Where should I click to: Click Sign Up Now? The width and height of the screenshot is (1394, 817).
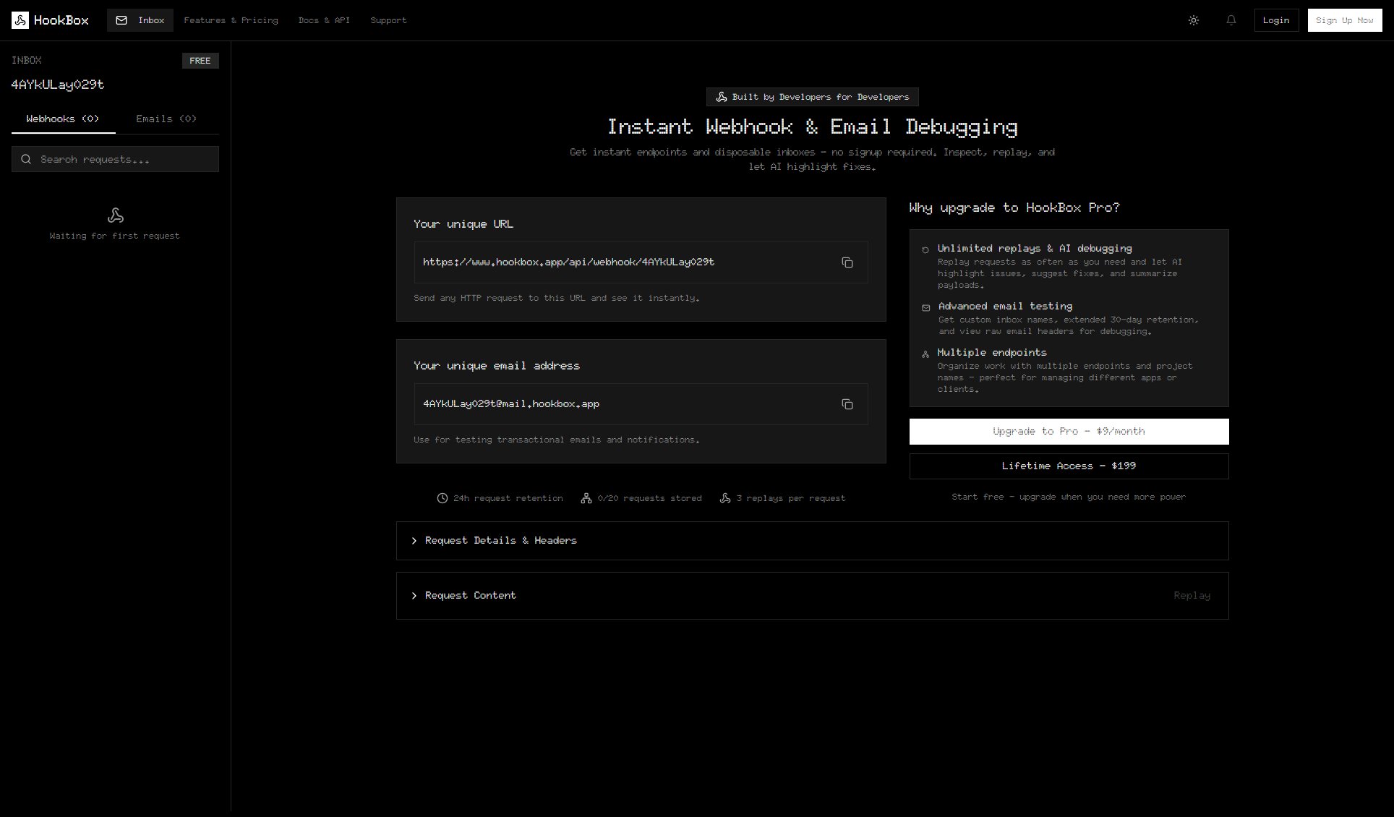(1344, 20)
